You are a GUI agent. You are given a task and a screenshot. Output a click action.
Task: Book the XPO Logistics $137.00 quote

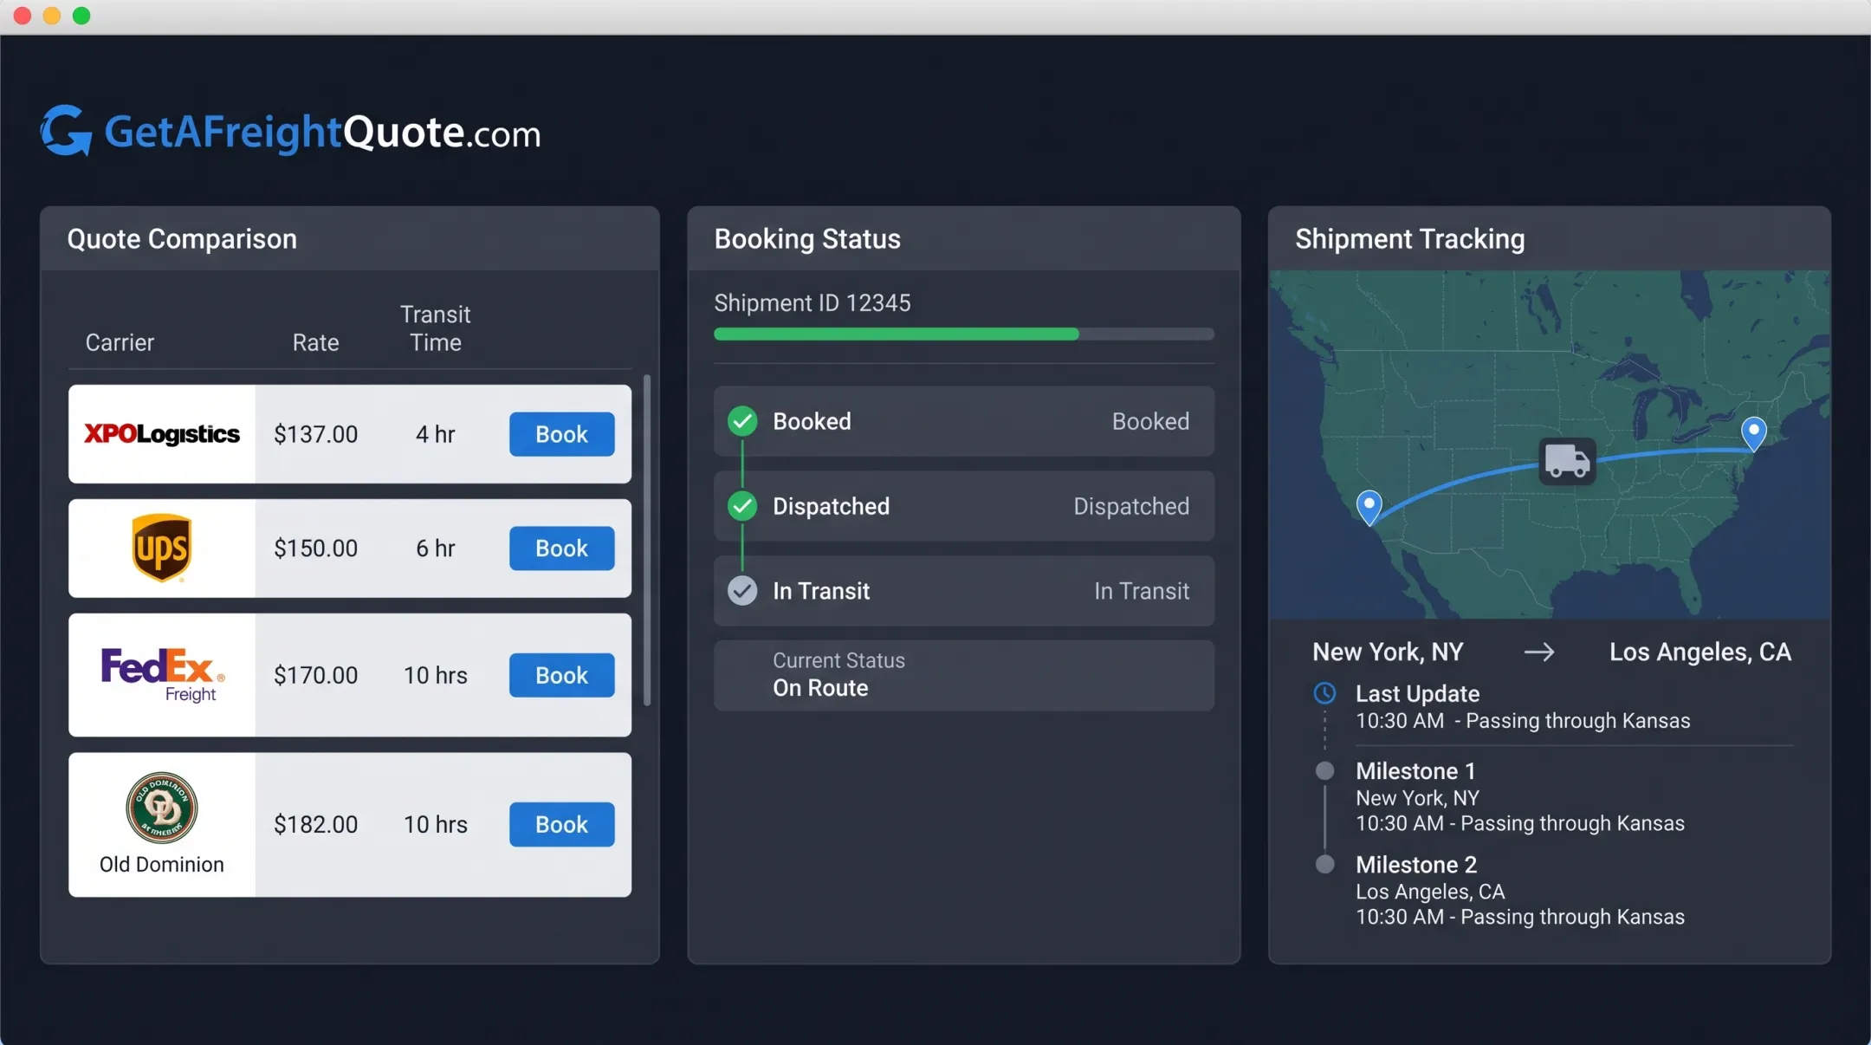[561, 434]
